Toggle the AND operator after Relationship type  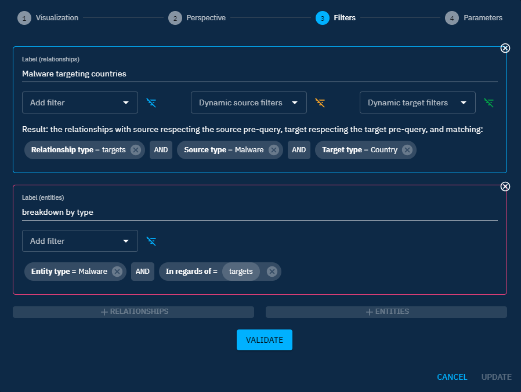point(161,150)
